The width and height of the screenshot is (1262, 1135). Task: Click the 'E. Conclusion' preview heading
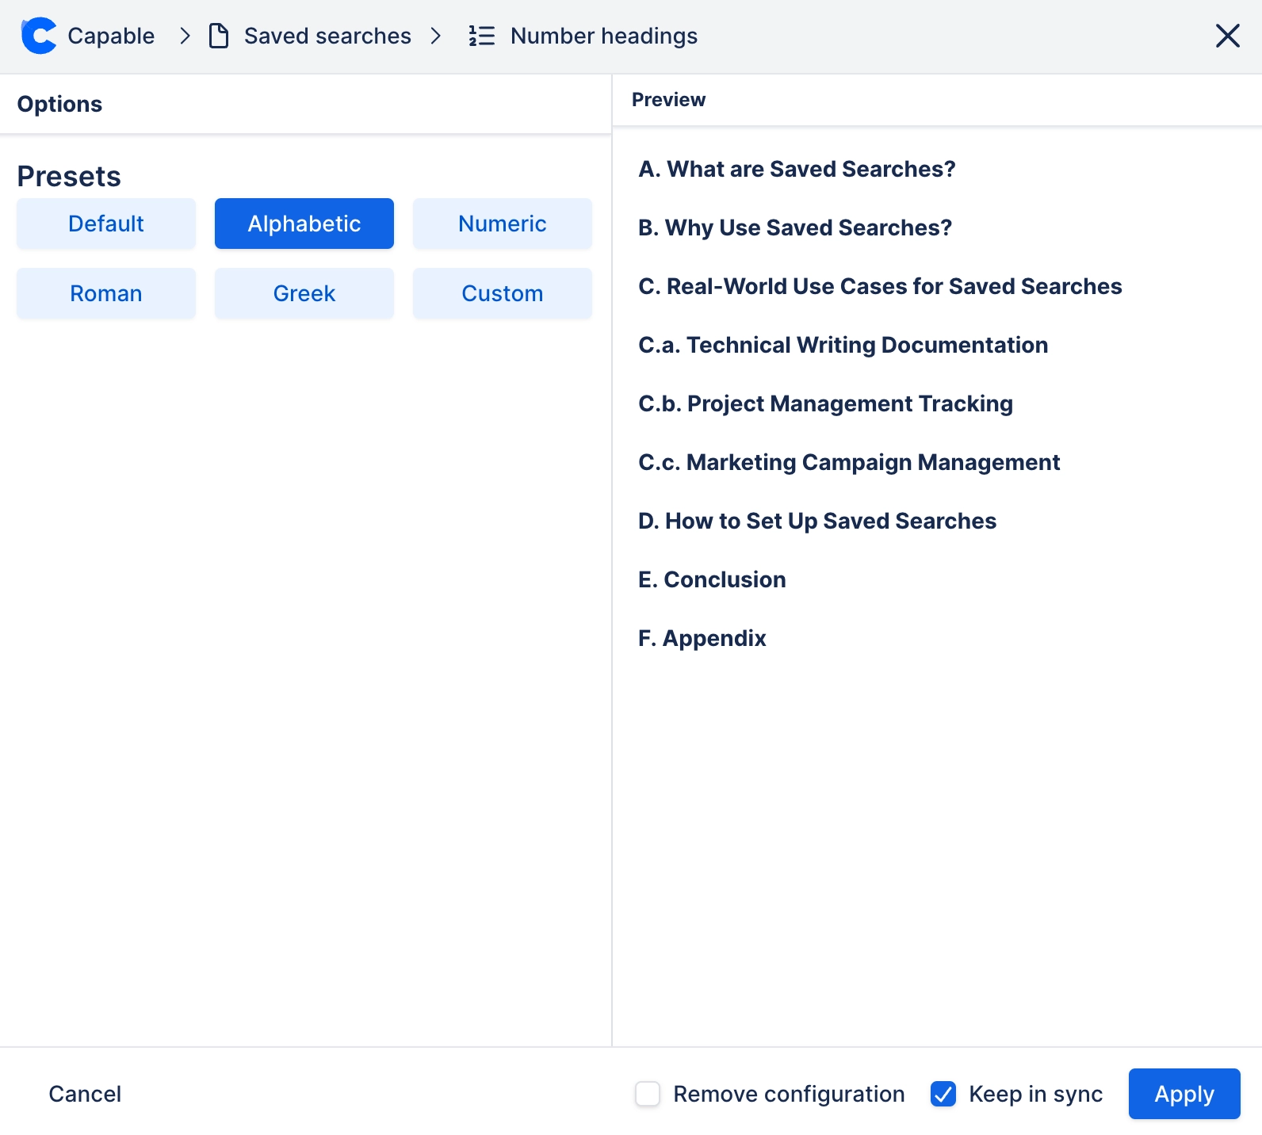712,579
